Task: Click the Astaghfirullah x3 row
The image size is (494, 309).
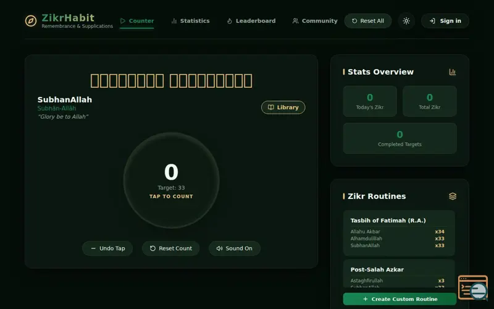Action: click(x=397, y=281)
